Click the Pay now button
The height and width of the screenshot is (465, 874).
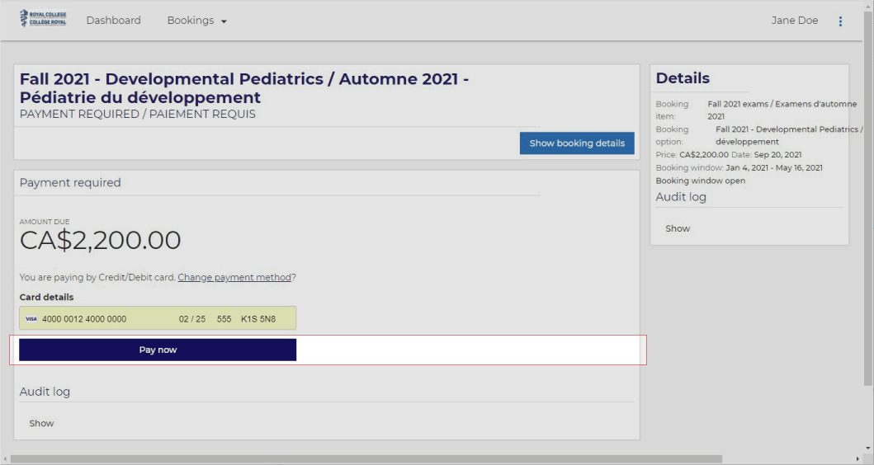click(x=158, y=350)
